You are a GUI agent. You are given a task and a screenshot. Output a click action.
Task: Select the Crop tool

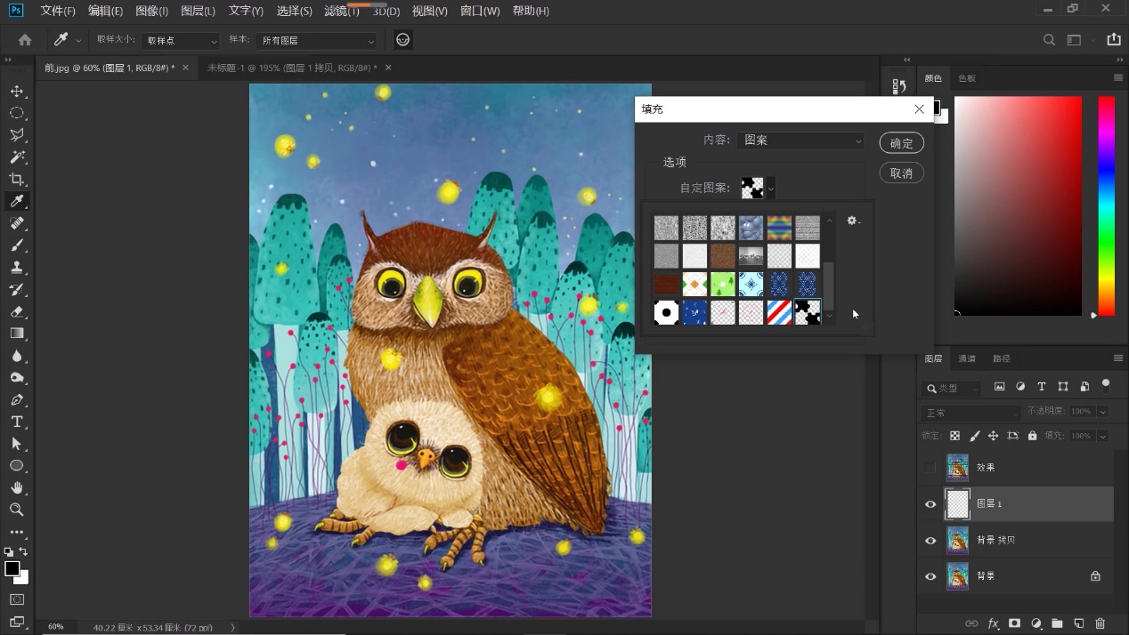point(17,179)
